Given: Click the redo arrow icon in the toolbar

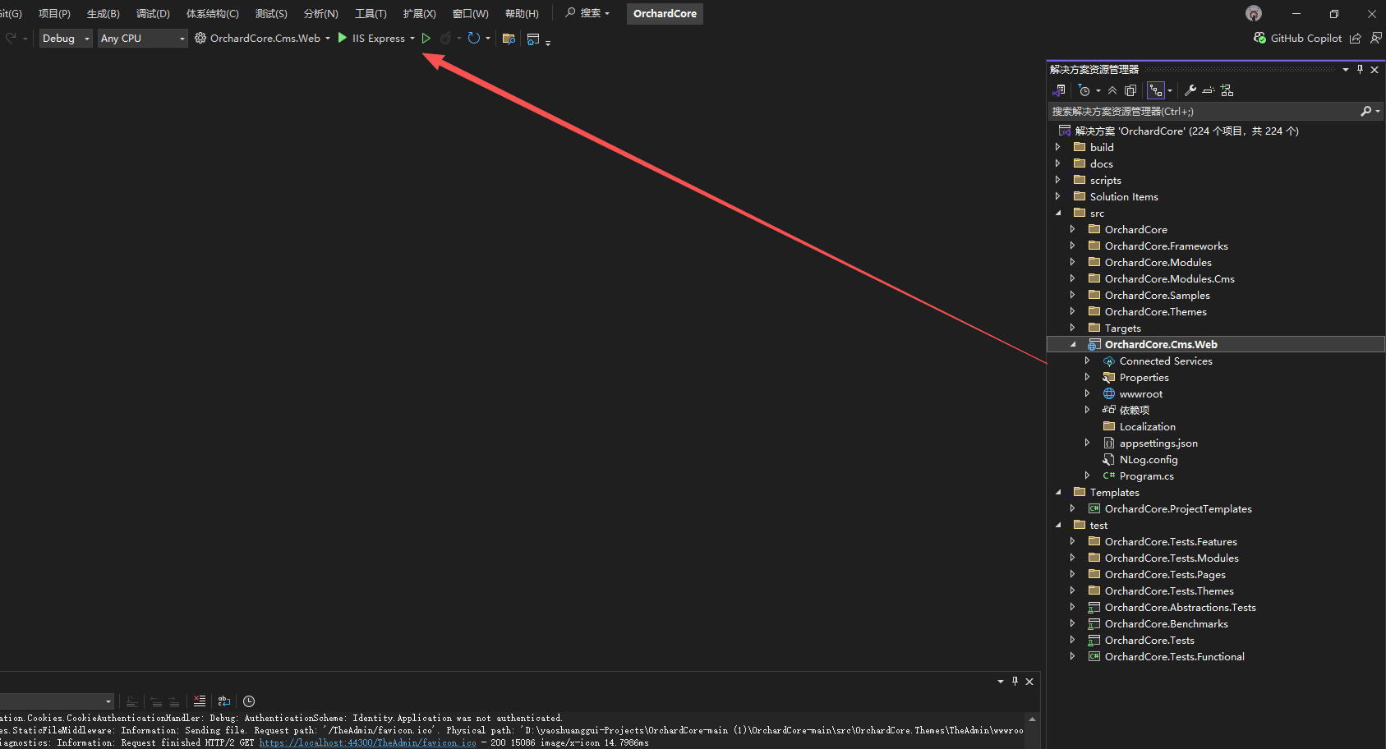Looking at the screenshot, I should [x=11, y=38].
